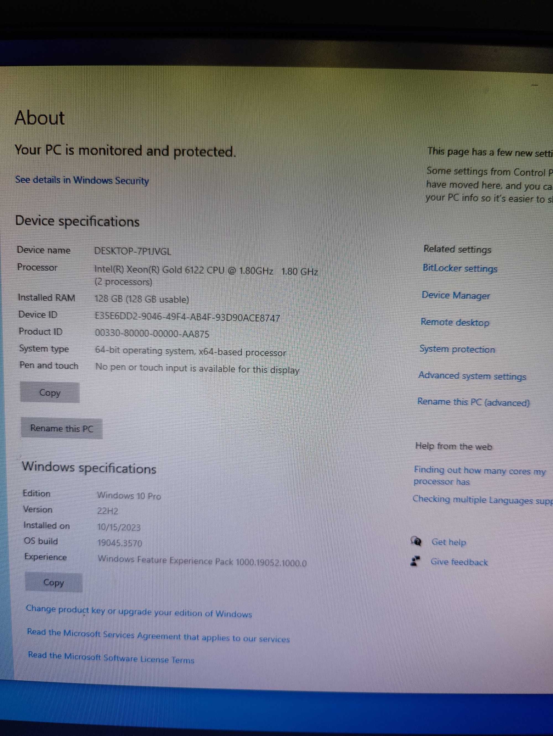Click the Windows specifications heading
Image resolution: width=553 pixels, height=736 pixels.
pos(89,468)
